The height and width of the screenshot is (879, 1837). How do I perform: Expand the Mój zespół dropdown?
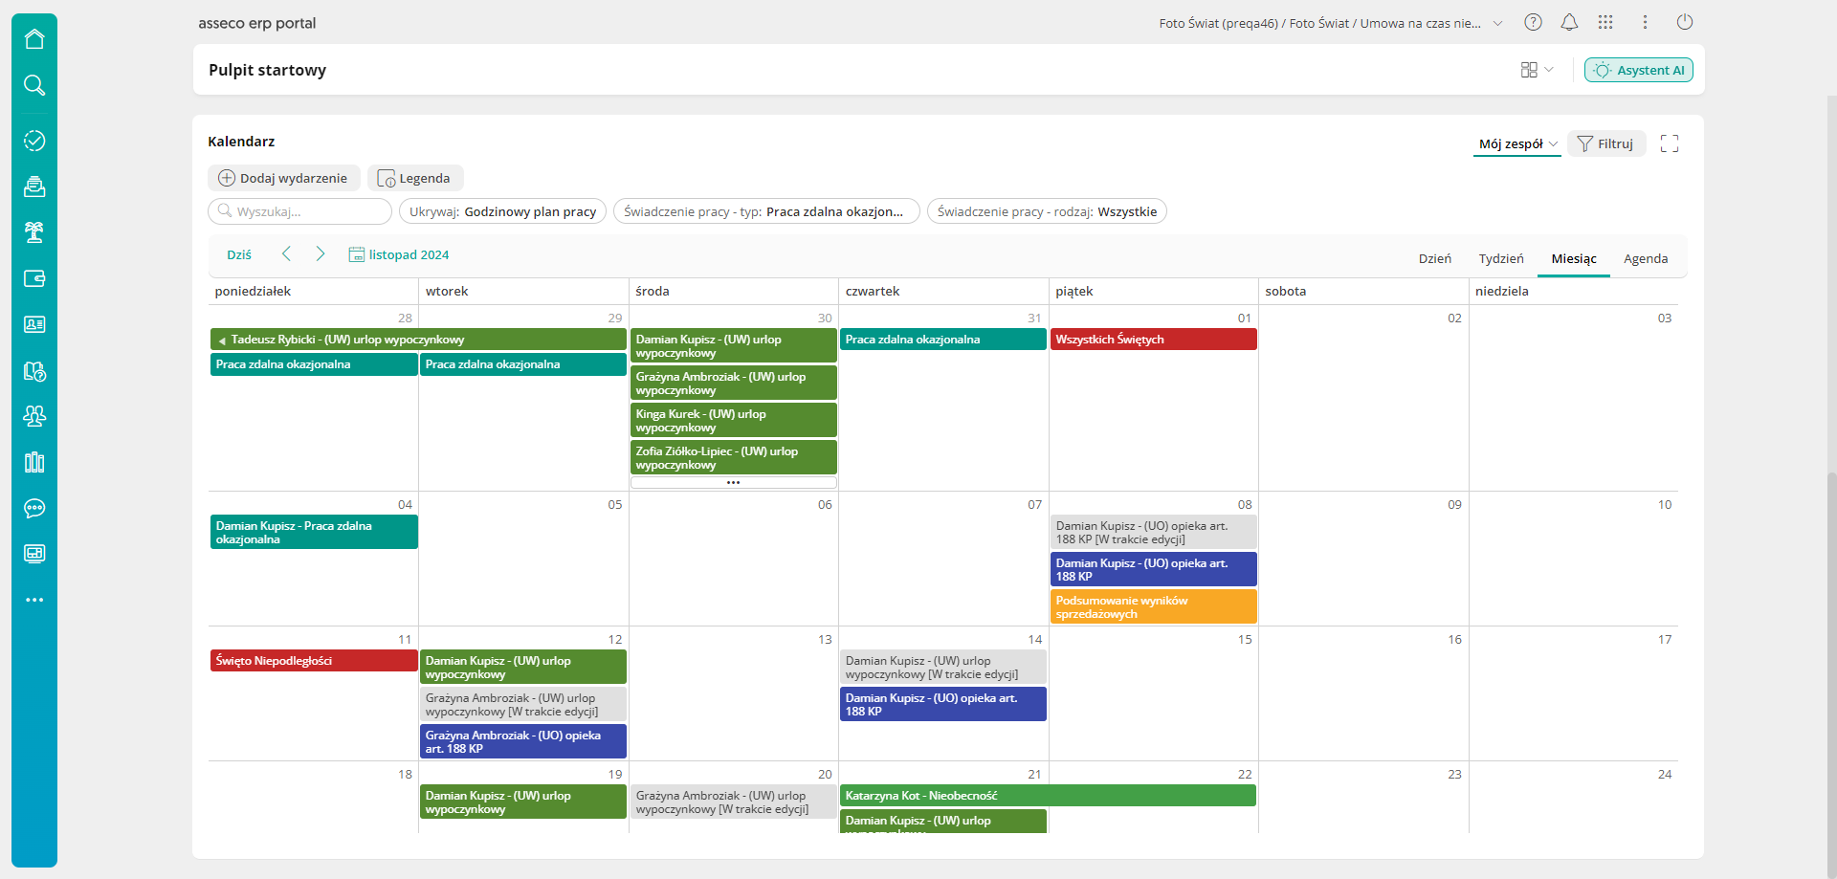point(1517,144)
